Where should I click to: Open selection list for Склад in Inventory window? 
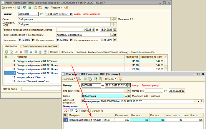click(x=112, y=19)
